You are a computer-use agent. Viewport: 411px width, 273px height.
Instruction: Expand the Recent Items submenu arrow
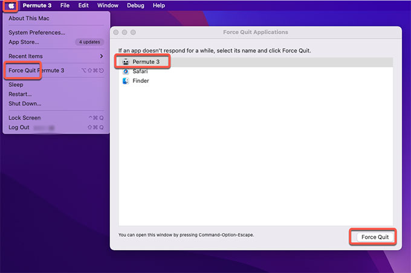click(101, 56)
